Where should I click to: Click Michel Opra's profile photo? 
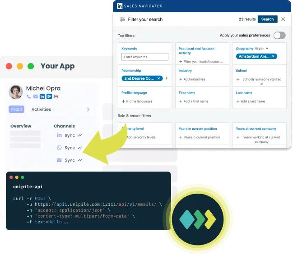[x=16, y=92]
